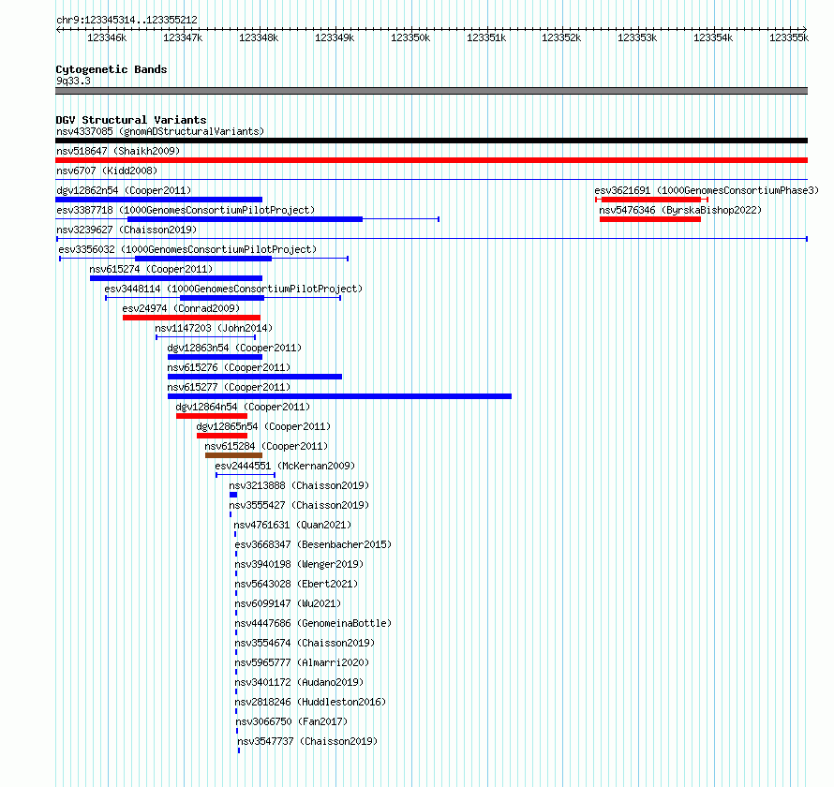Open esv3448114 (1000GenomesConsortiumPilotProject) label

pyautogui.click(x=233, y=289)
